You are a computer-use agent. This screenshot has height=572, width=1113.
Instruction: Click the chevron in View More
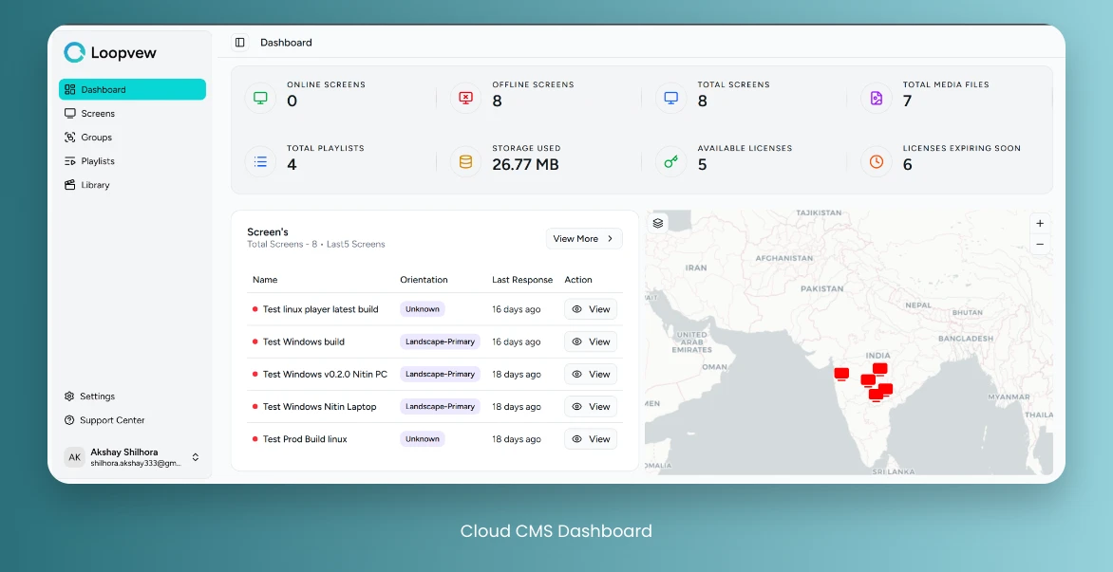[610, 239]
